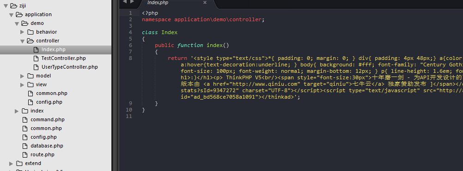Viewport: 463px width, 171px height.
Task: Click the TestController.php file icon
Action: tap(36, 58)
